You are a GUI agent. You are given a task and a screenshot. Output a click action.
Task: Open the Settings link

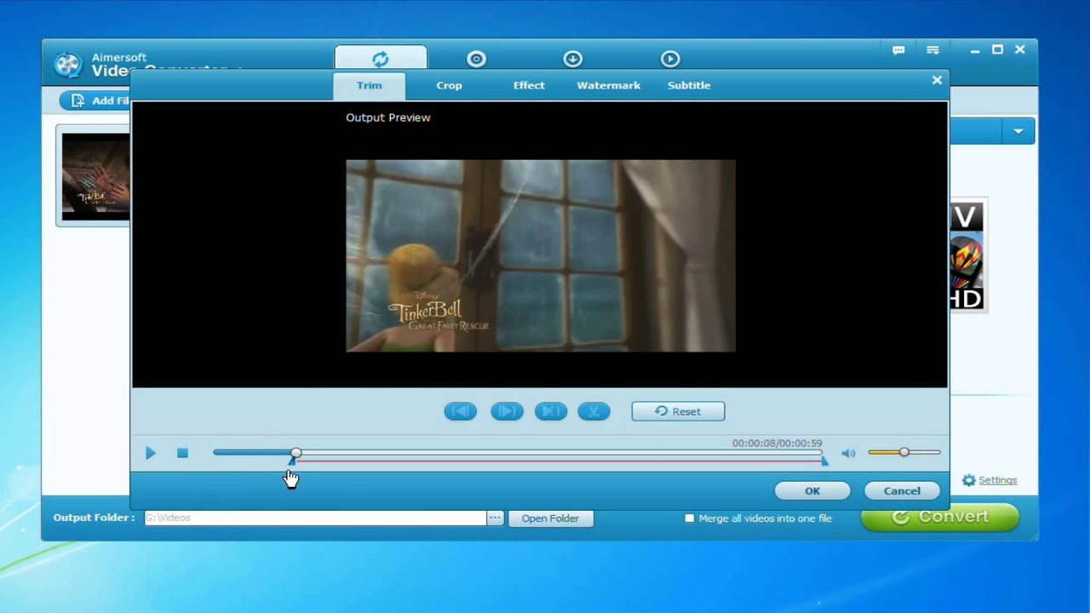click(998, 480)
